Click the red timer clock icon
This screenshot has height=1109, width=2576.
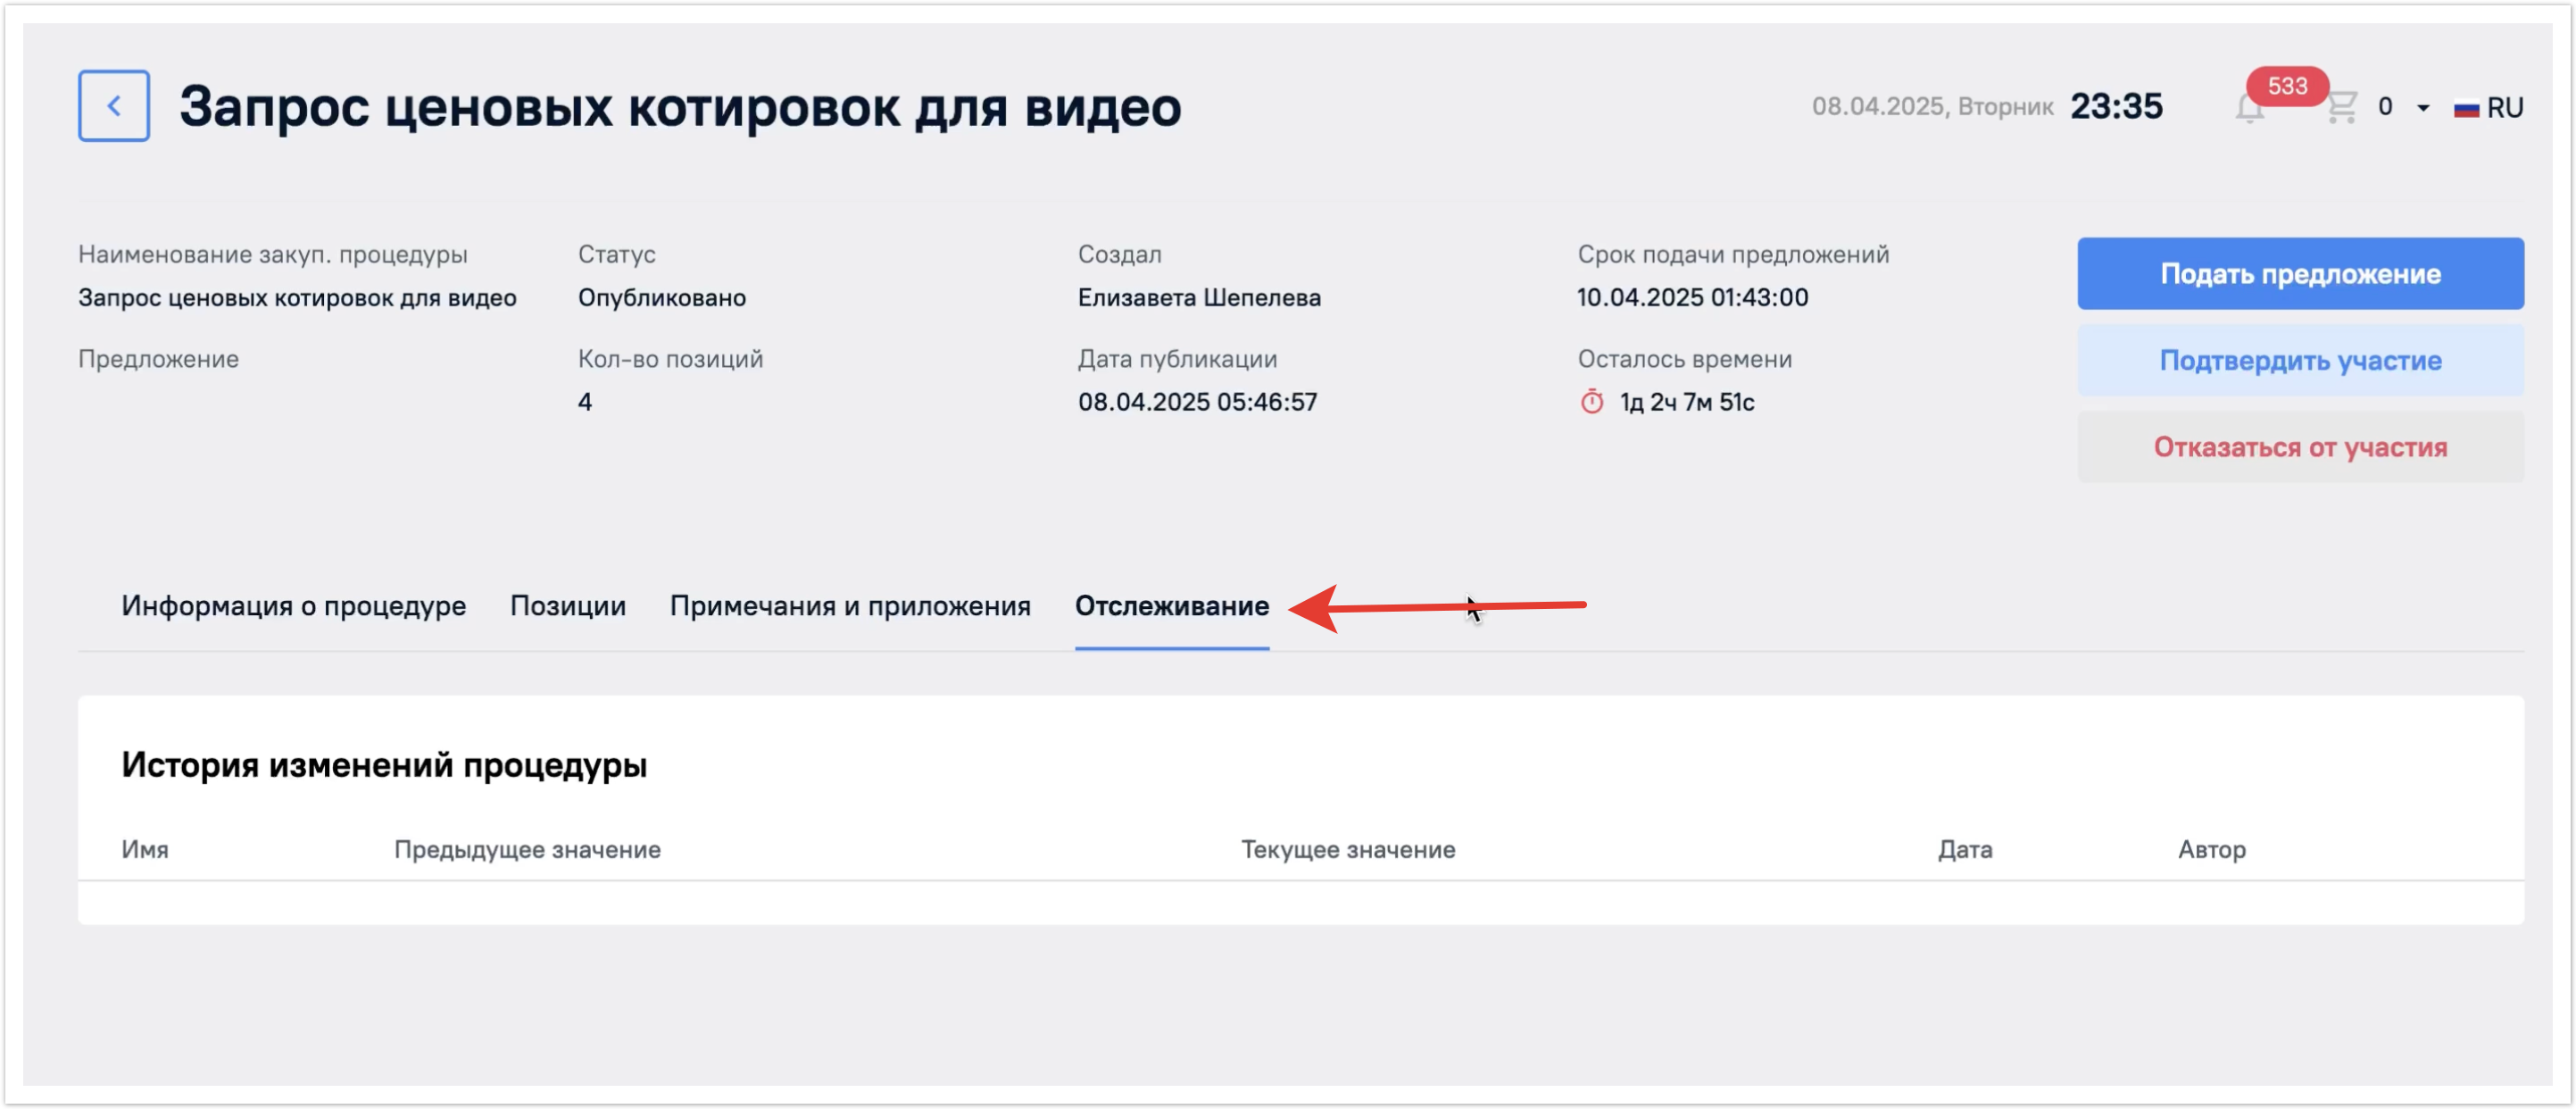pyautogui.click(x=1591, y=402)
